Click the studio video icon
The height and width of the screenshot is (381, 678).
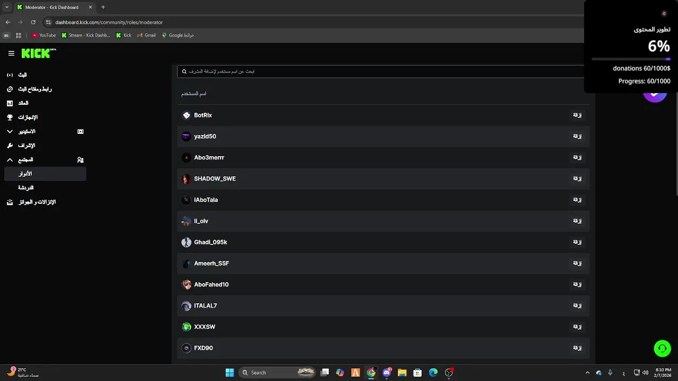click(x=81, y=131)
